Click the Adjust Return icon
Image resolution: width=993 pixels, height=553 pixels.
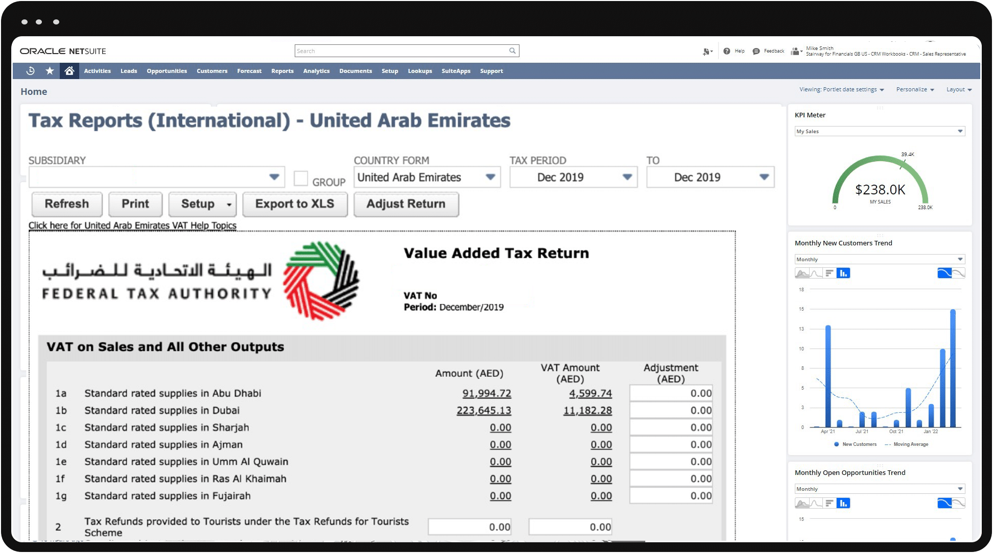pyautogui.click(x=406, y=204)
